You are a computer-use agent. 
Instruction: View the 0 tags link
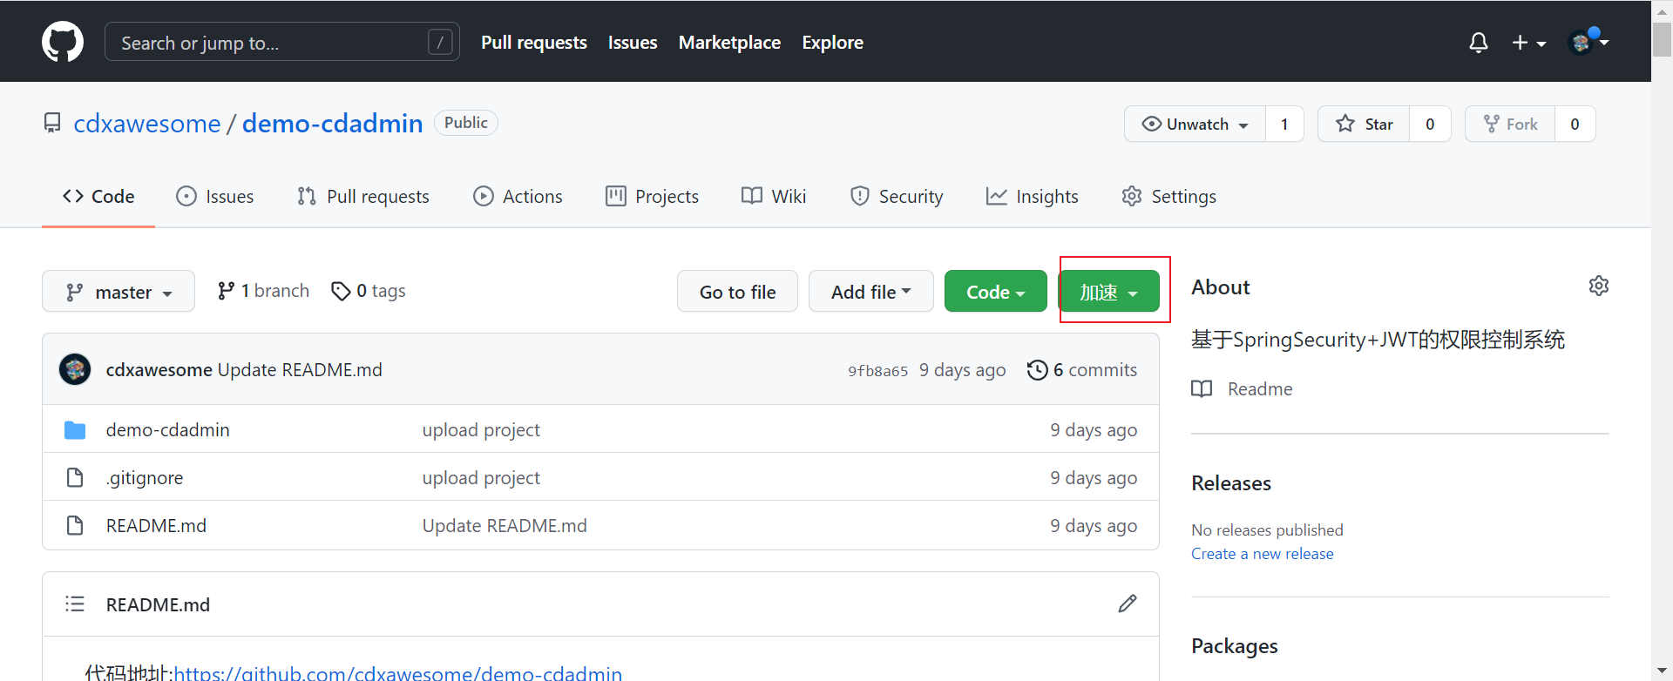click(x=369, y=291)
